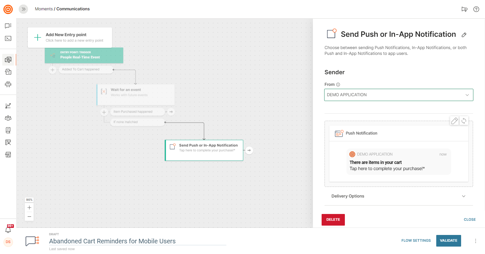Open the Help question mark icon
This screenshot has width=485, height=254.
[x=476, y=9]
